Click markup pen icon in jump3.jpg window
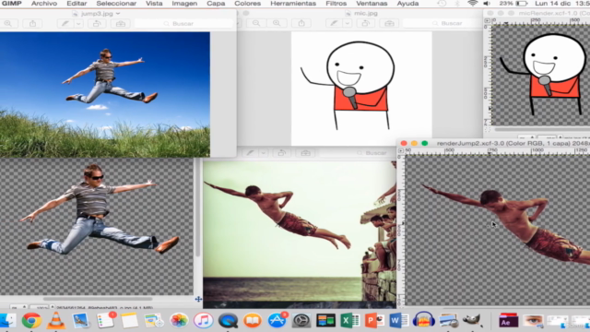The image size is (590, 332). pos(65,24)
